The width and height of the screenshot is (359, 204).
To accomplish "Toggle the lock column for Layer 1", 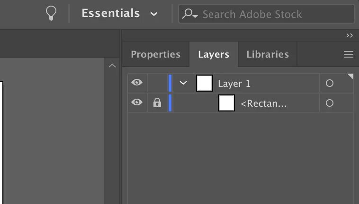I will (x=157, y=83).
